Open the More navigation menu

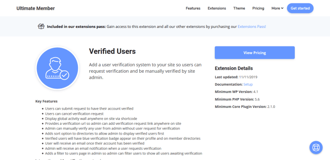(x=278, y=8)
